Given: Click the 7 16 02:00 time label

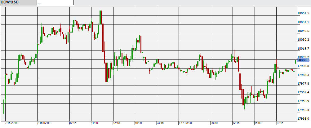Looking at the screenshot, I should [44, 123].
